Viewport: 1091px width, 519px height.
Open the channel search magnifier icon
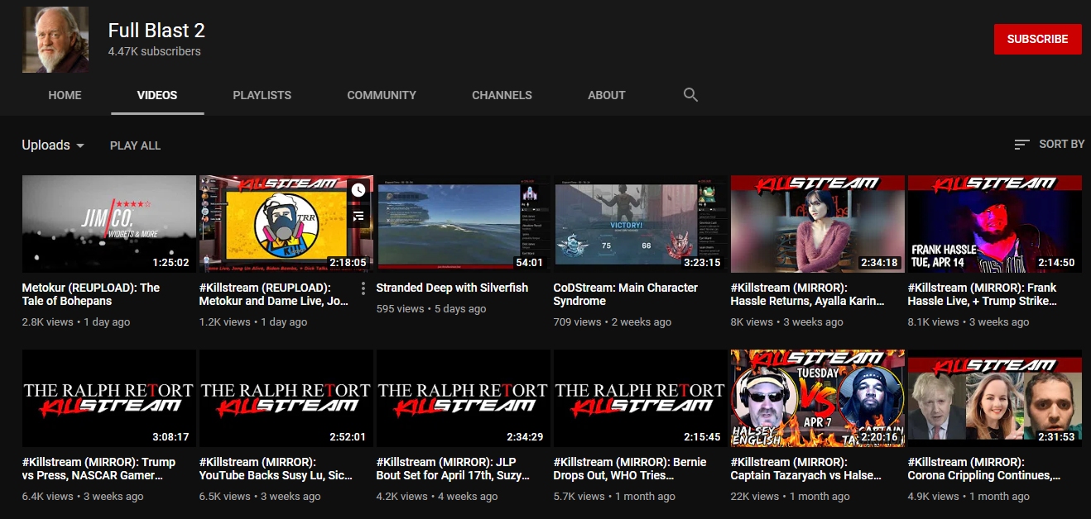(690, 95)
